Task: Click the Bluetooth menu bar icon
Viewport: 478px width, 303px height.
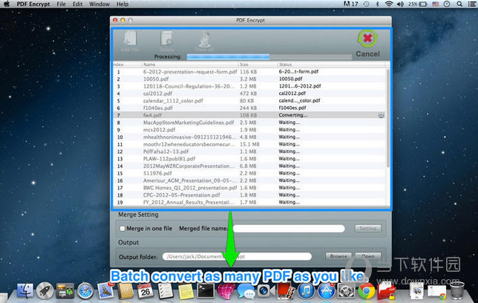Action: pyautogui.click(x=377, y=4)
